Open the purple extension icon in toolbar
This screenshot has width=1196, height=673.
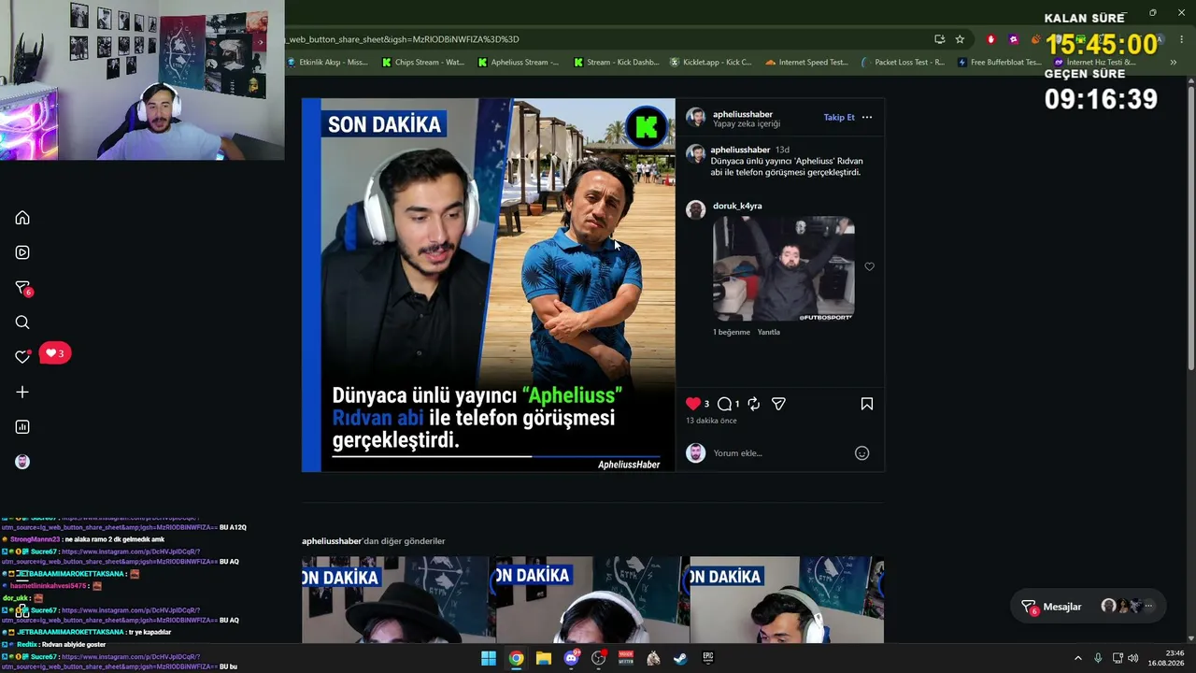click(x=1014, y=39)
